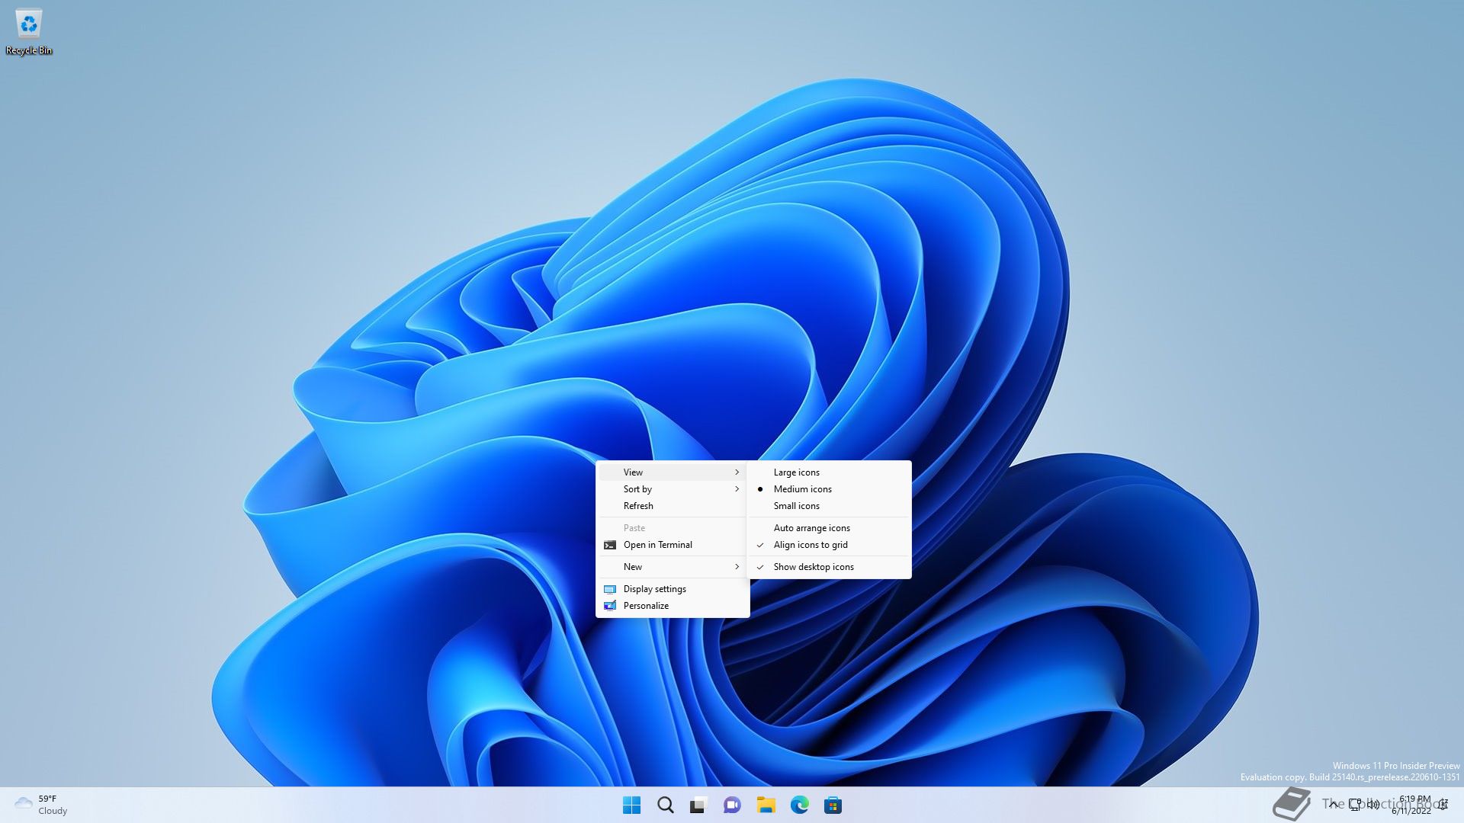
Task: Choose Refresh in the context menu
Action: pyautogui.click(x=673, y=506)
